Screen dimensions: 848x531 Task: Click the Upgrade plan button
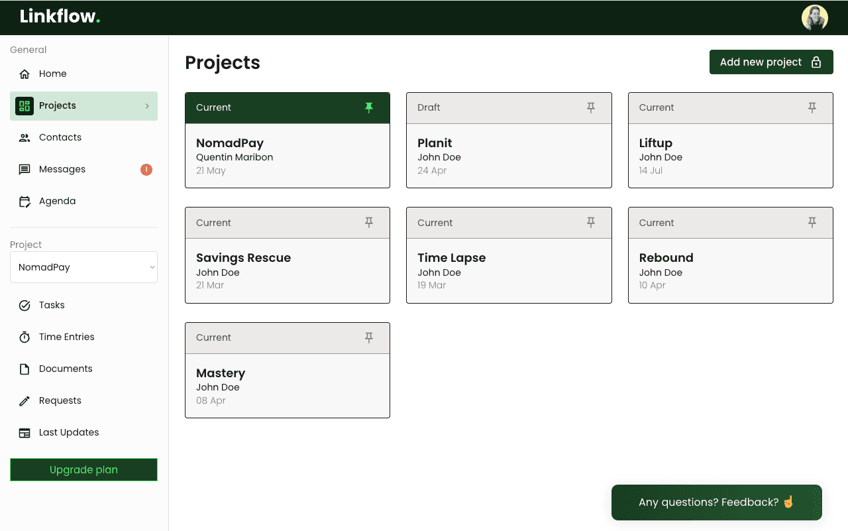(83, 469)
